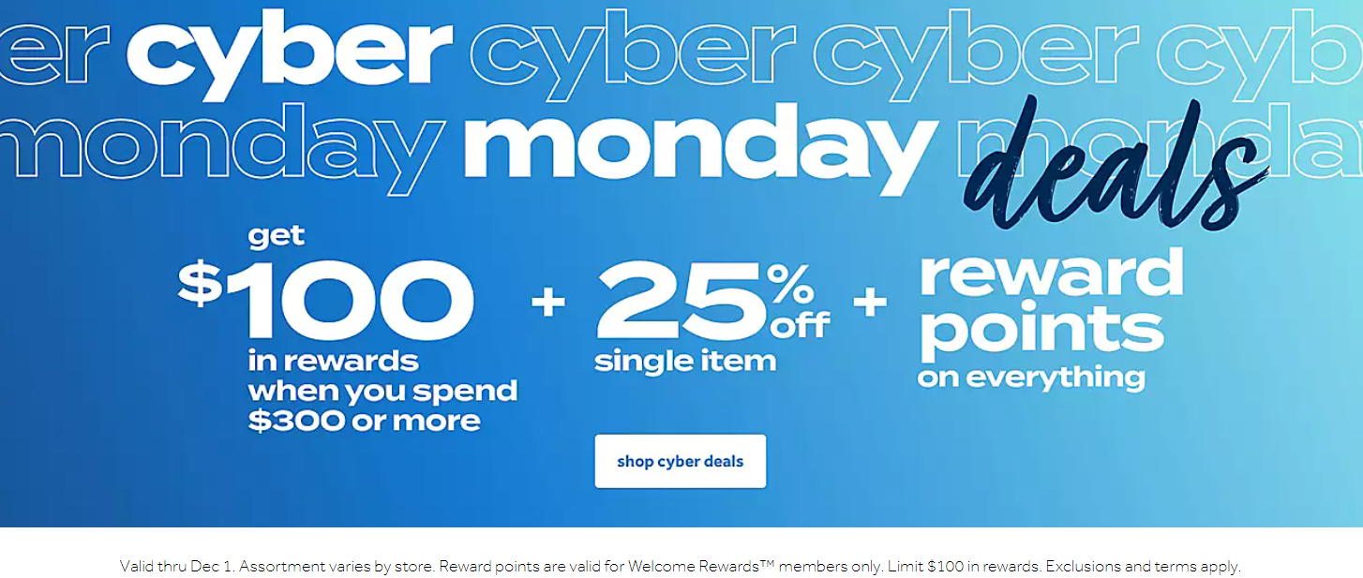Click the shop cyber deals button
This screenshot has width=1363, height=578.
pos(680,461)
